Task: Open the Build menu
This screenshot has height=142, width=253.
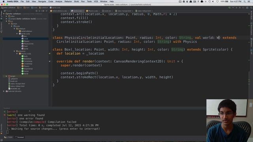Action: [76, 2]
